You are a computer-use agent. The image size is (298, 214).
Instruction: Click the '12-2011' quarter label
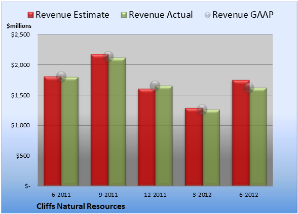[x=155, y=195]
